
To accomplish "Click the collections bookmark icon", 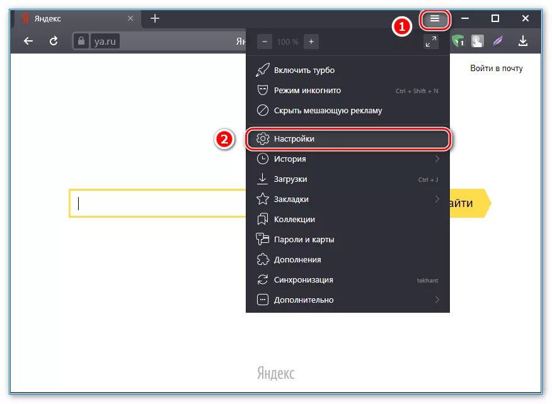I will (263, 219).
